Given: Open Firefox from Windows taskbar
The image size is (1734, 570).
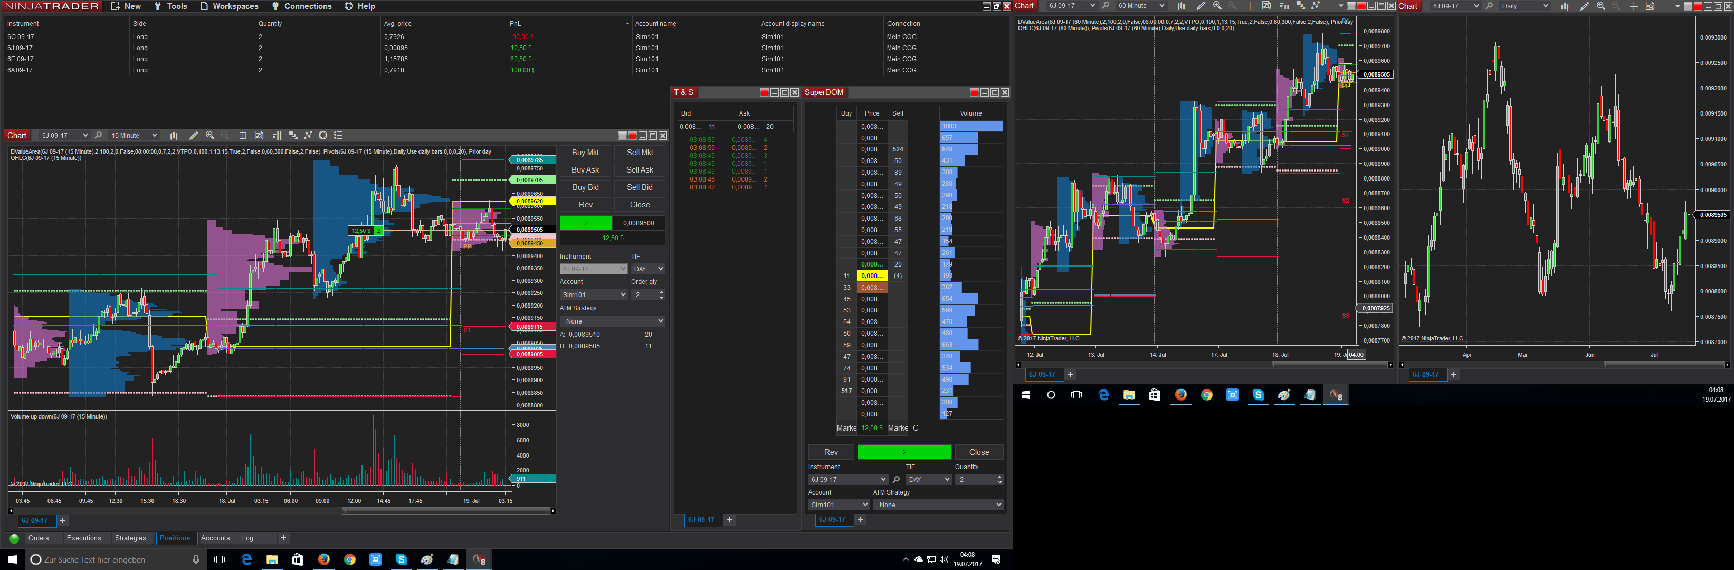Looking at the screenshot, I should (324, 559).
